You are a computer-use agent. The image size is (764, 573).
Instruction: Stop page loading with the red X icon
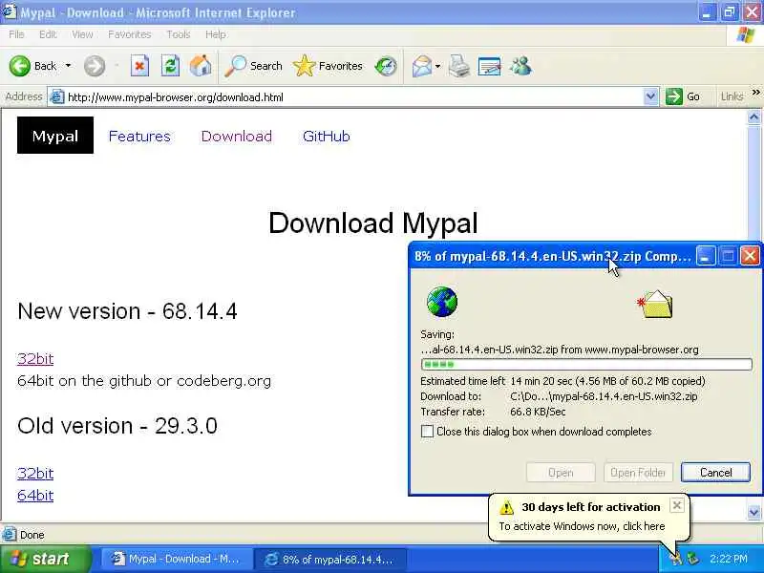[x=139, y=66]
